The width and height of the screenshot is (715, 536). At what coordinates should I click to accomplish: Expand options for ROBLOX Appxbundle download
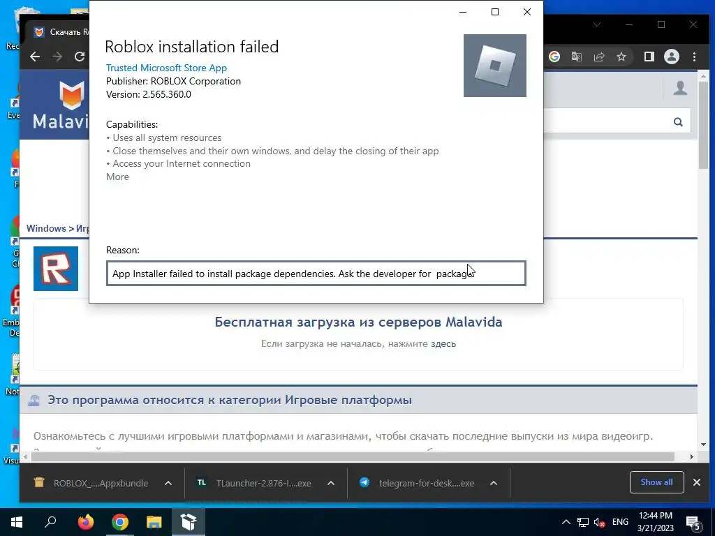coord(168,483)
